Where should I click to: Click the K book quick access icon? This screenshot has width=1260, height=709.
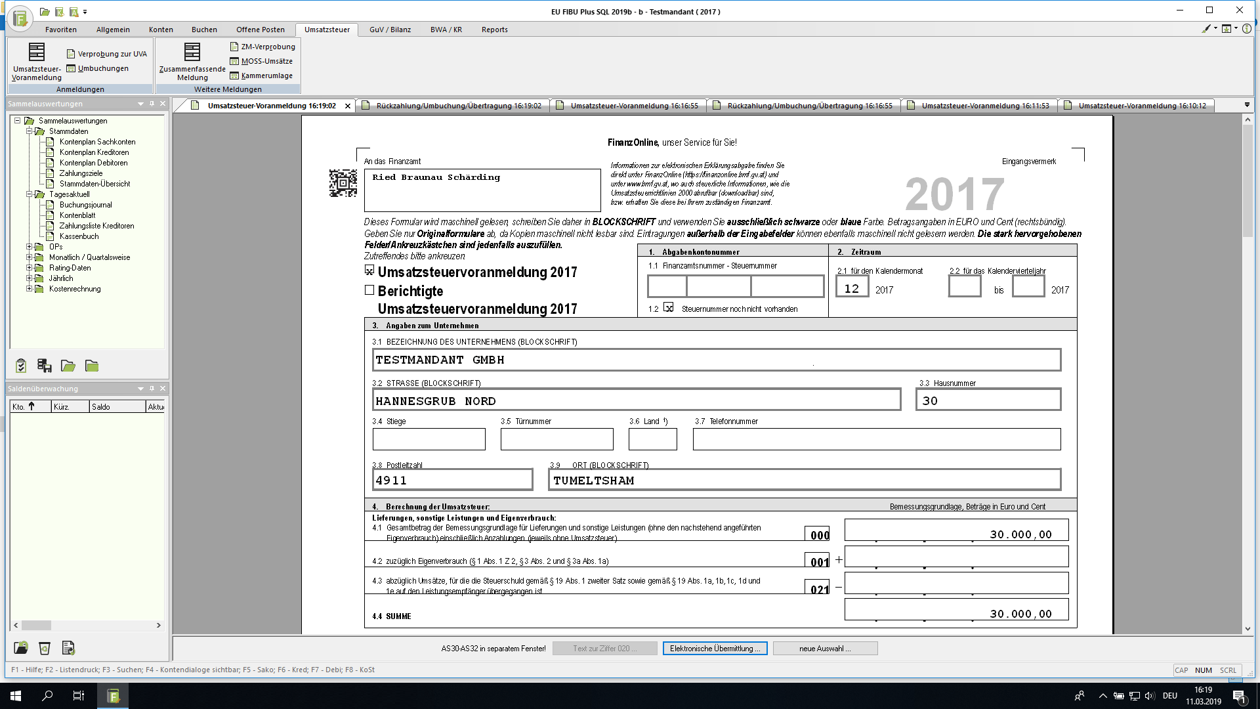(59, 12)
